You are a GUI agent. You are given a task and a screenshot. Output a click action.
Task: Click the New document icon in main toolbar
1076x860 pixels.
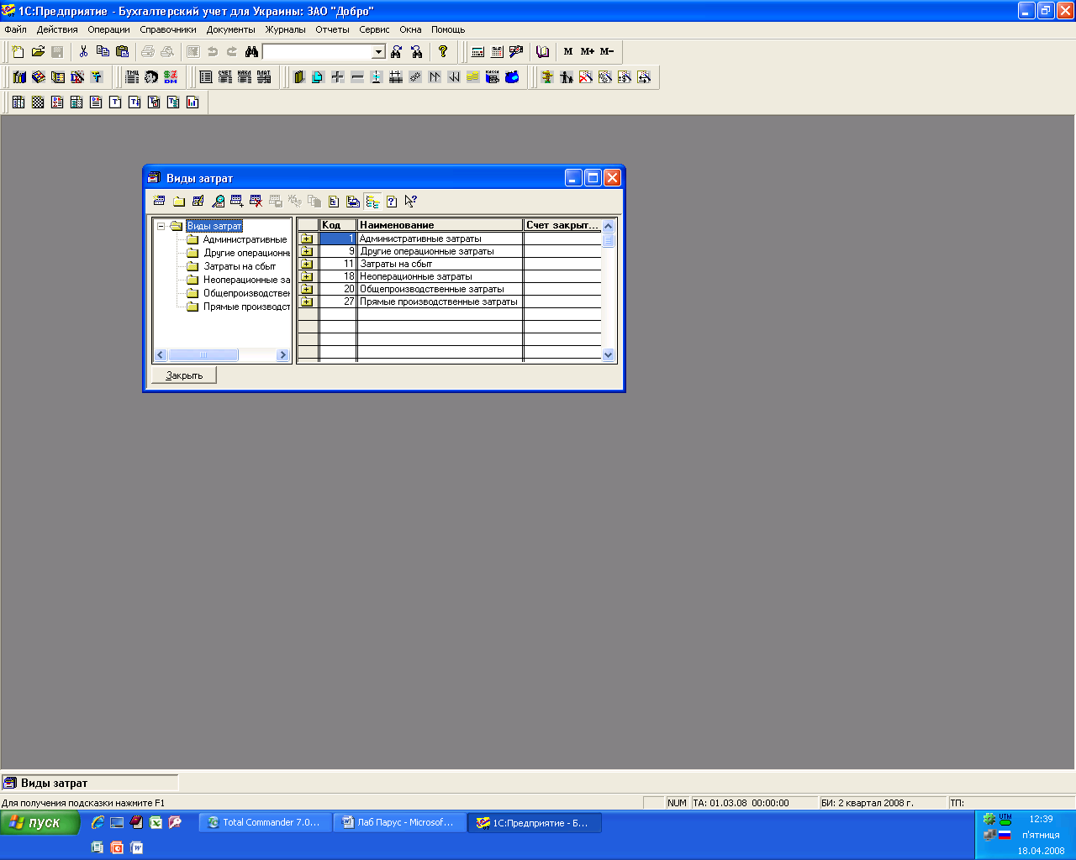pyautogui.click(x=18, y=51)
